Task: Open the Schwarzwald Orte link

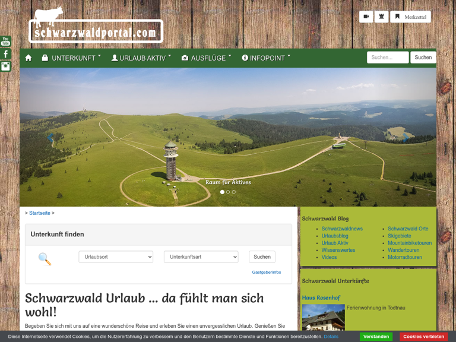Action: 408,229
